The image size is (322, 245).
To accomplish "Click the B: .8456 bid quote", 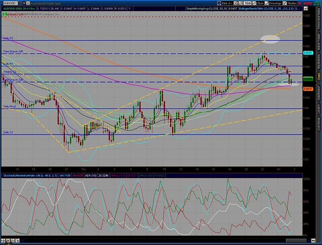I will click(x=305, y=3).
